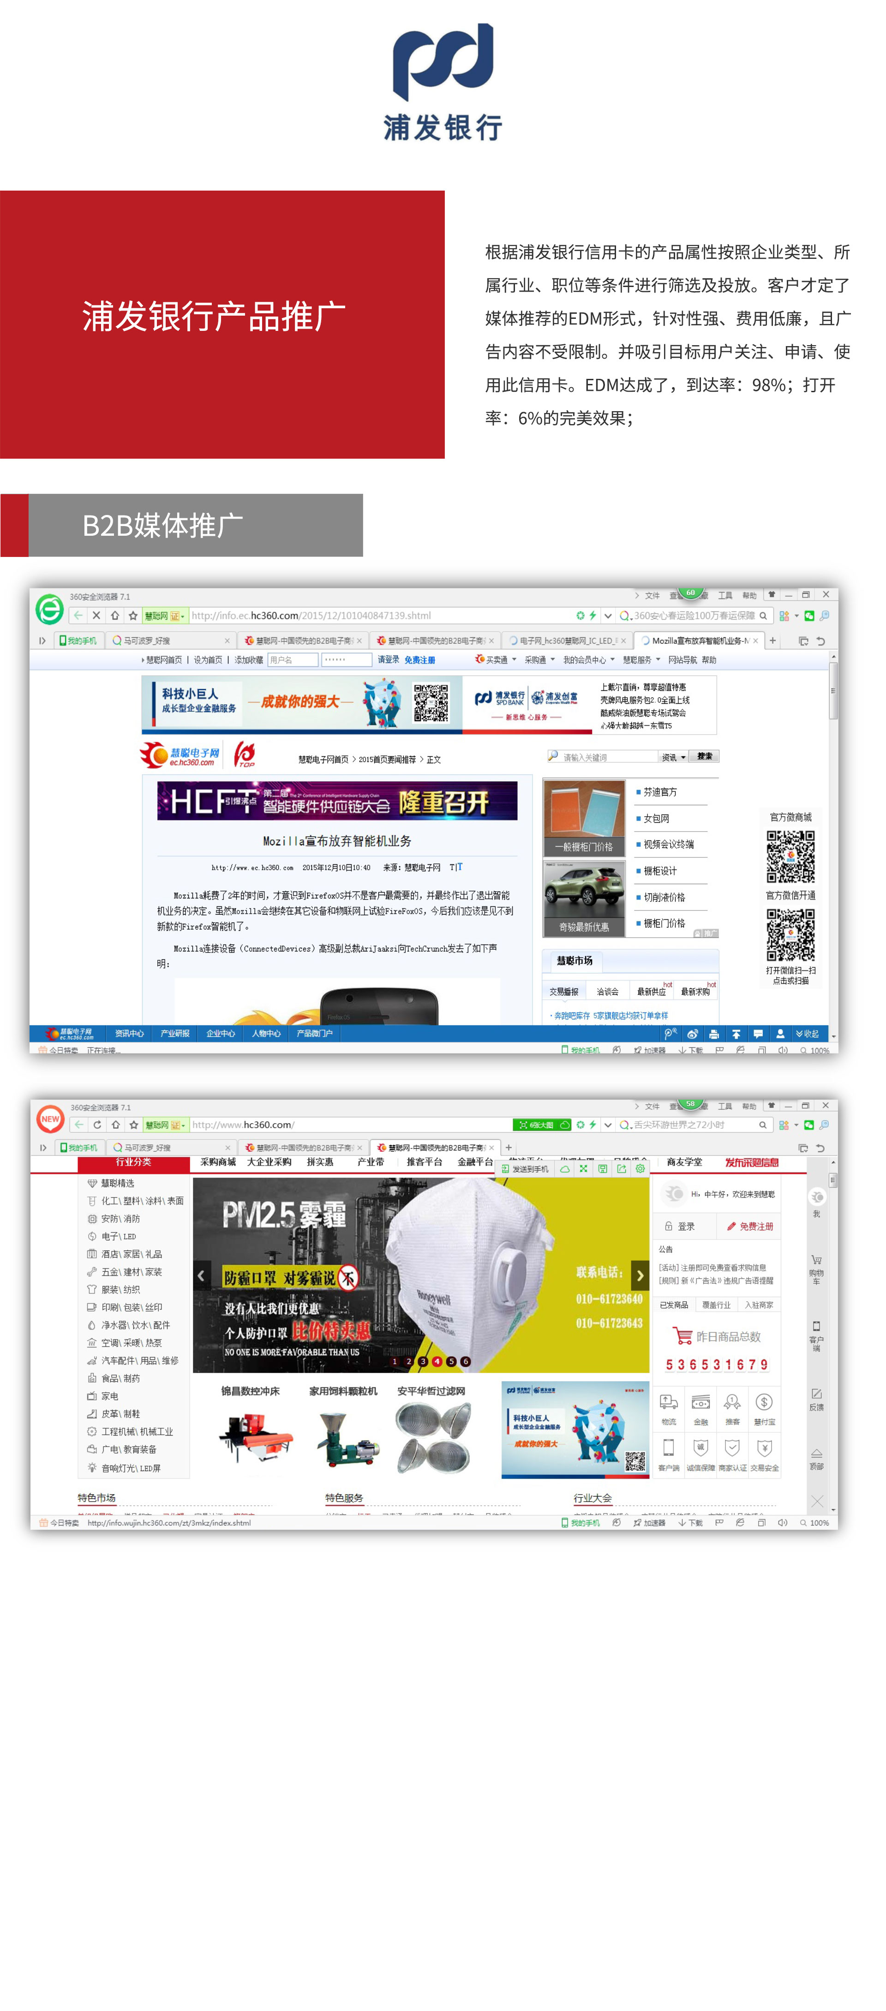Open 采购商城 in homepage navigation
This screenshot has height=2011, width=886.
click(218, 1161)
